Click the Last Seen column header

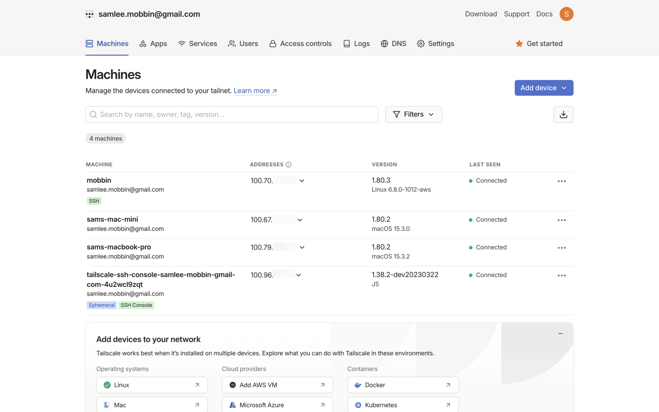[x=485, y=164]
